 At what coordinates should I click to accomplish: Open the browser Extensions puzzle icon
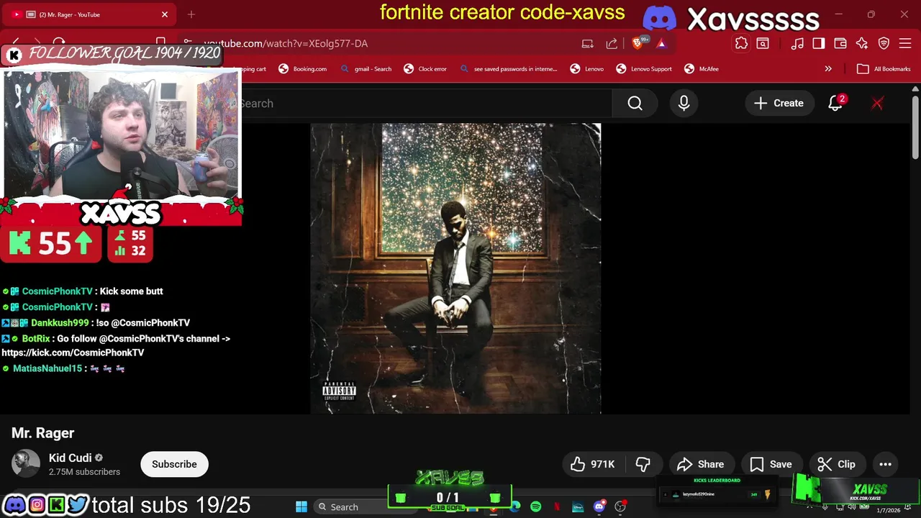coord(741,43)
